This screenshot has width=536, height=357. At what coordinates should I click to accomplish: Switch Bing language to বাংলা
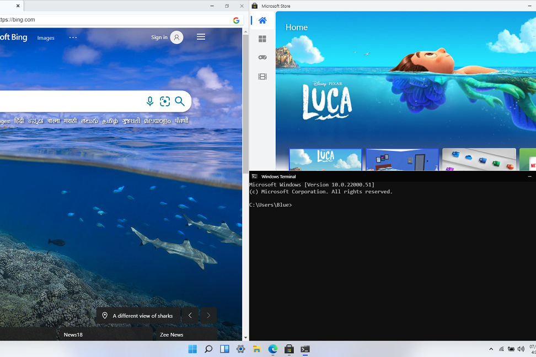click(53, 121)
